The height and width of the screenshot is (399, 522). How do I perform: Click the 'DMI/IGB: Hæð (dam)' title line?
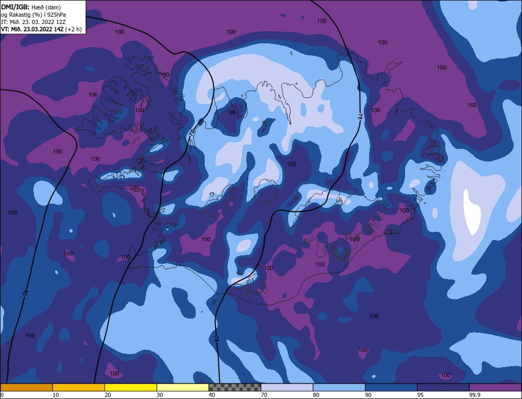pos(31,7)
